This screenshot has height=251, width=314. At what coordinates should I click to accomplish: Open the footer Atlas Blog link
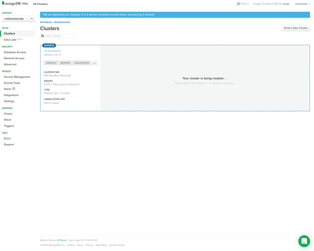(x=101, y=245)
